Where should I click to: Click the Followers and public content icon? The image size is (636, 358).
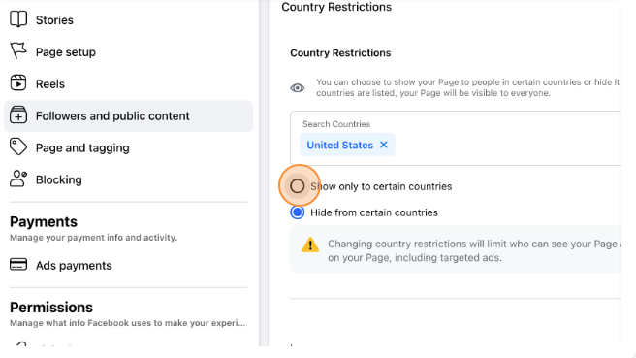pyautogui.click(x=18, y=114)
